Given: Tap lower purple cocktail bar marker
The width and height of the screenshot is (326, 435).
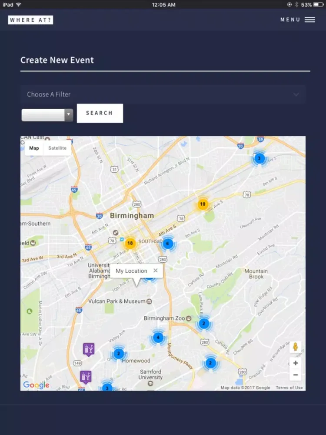Looking at the screenshot, I should [86, 377].
